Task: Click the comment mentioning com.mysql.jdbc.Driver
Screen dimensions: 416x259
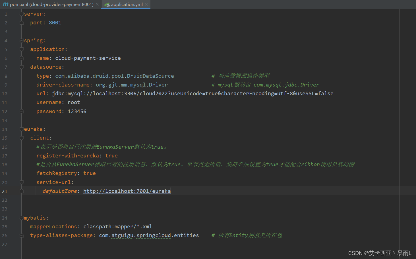Action: point(265,85)
